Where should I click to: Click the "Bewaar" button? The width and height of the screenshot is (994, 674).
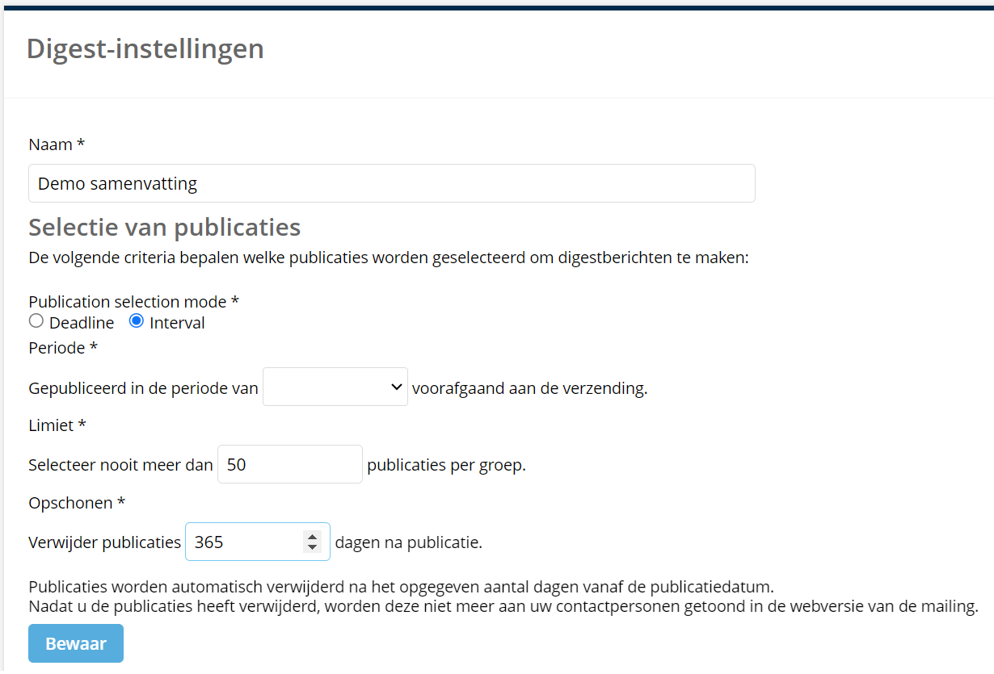point(75,643)
